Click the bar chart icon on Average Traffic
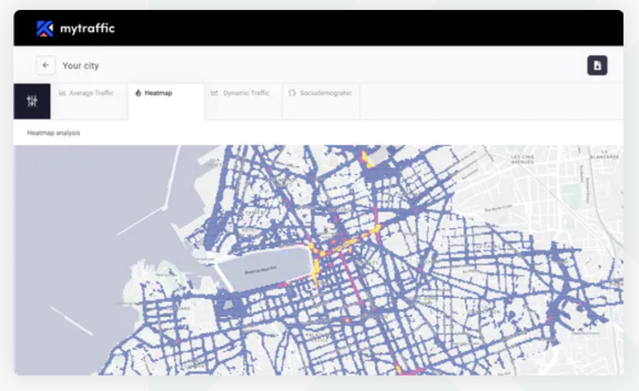The image size is (639, 391). pyautogui.click(x=63, y=93)
